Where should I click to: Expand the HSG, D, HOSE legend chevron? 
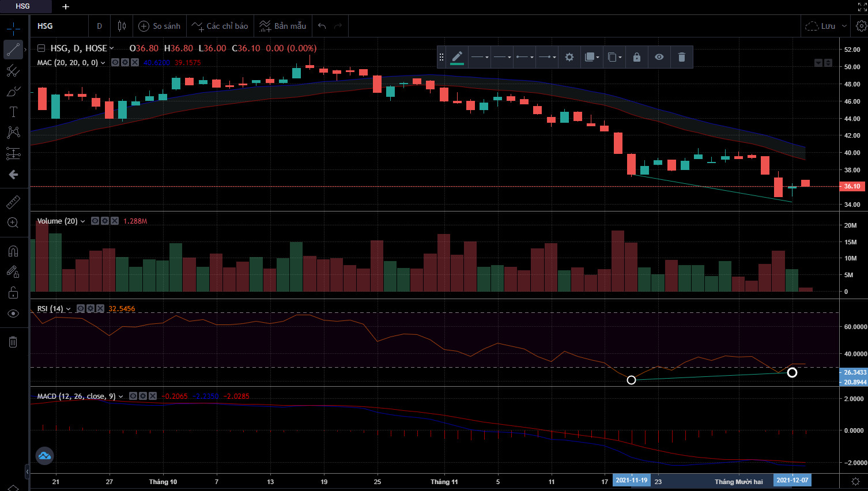(112, 48)
